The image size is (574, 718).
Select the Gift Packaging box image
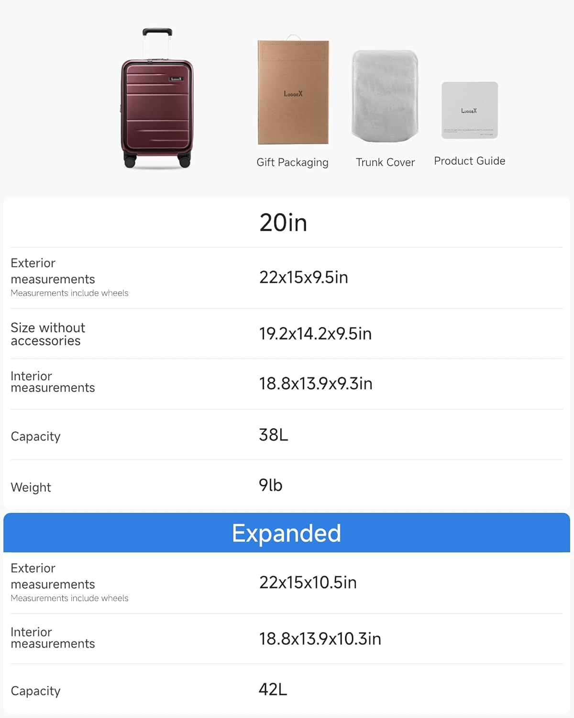(x=293, y=92)
